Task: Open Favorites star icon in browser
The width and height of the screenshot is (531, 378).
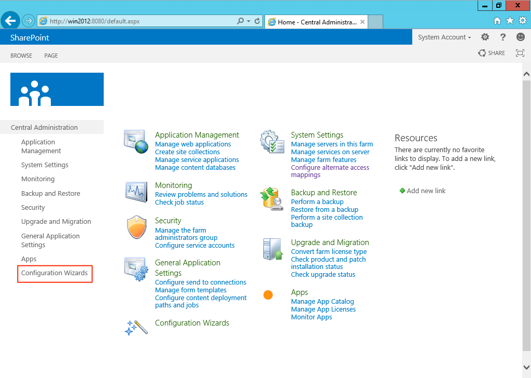Action: [x=510, y=21]
